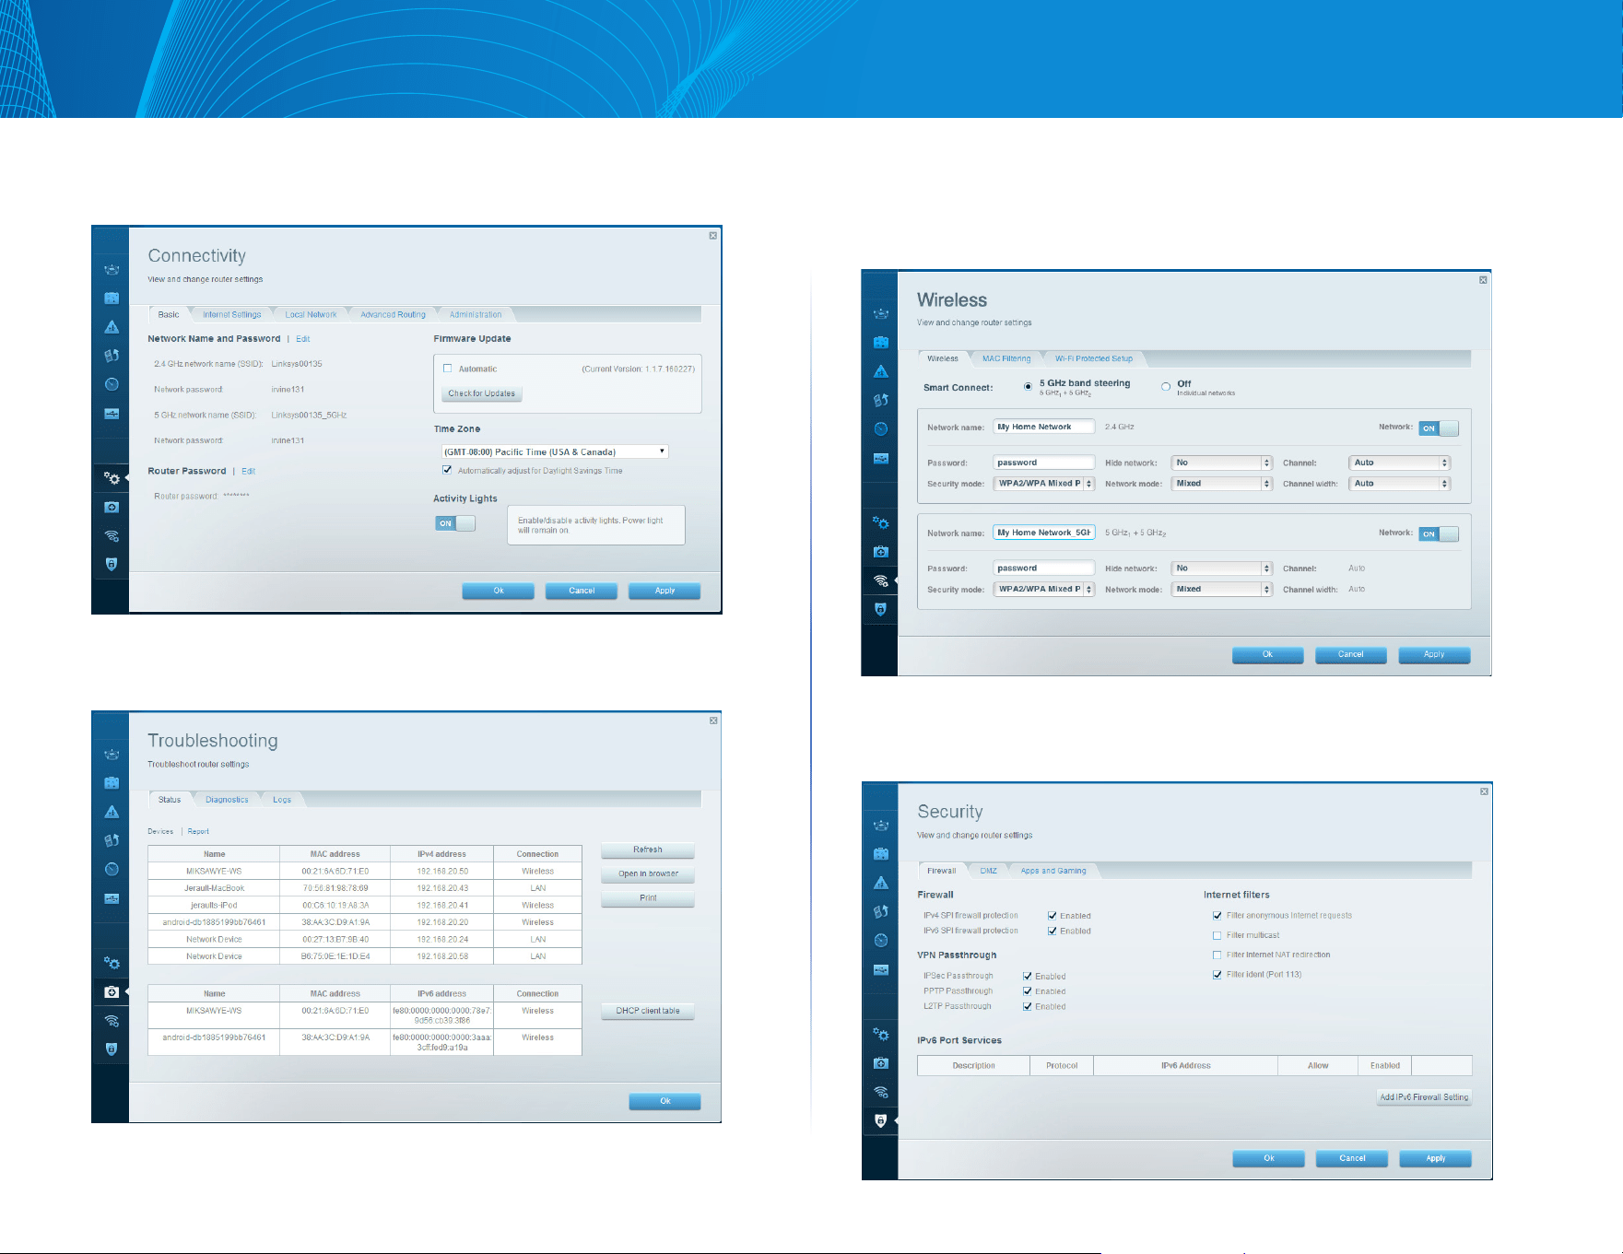The width and height of the screenshot is (1623, 1254).
Task: Open the Parental Controls warning icon in Connectivity sidebar
Action: tap(112, 326)
